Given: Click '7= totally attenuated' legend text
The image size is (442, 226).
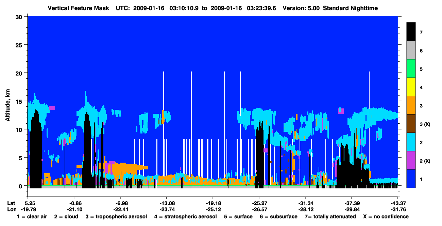Looking at the screenshot, I should click(x=330, y=217).
